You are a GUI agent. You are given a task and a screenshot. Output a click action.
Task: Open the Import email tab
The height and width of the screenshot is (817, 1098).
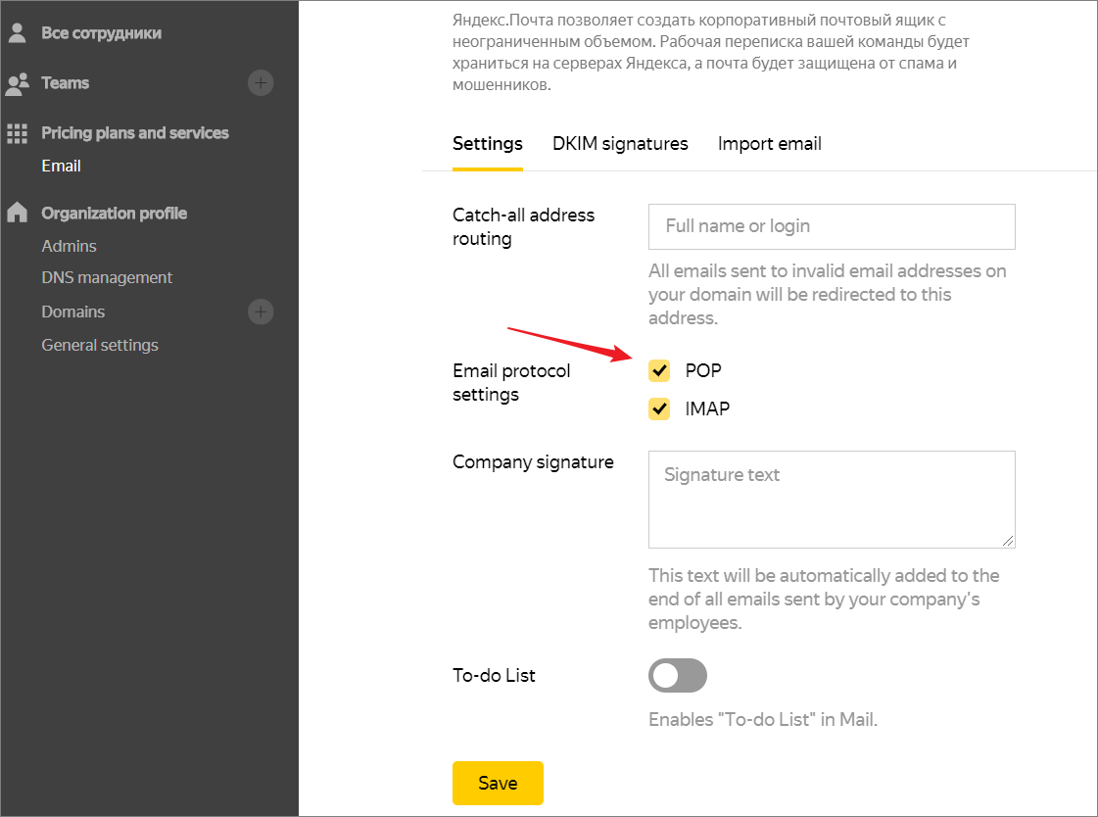point(769,144)
